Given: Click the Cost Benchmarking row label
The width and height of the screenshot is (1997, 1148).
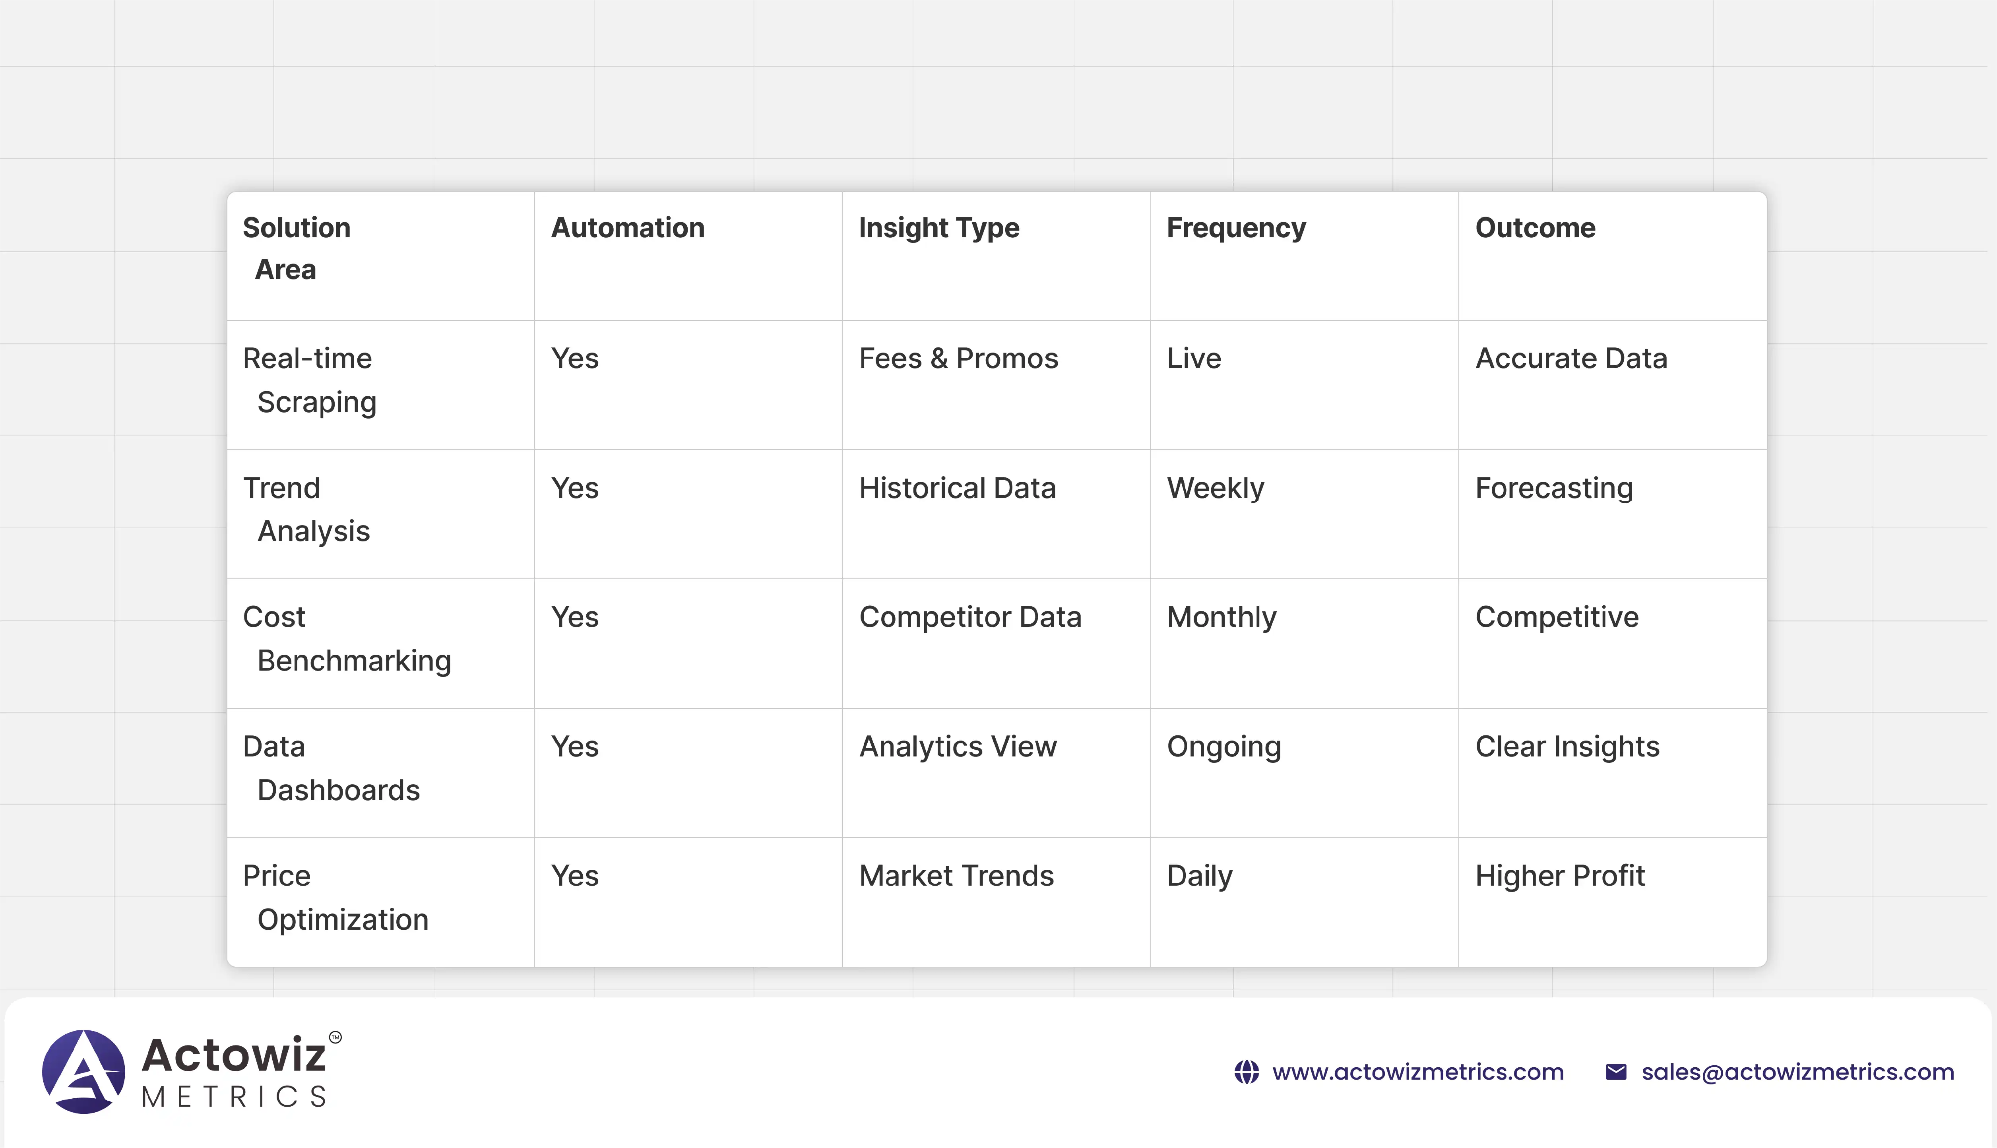Looking at the screenshot, I should pyautogui.click(x=347, y=639).
